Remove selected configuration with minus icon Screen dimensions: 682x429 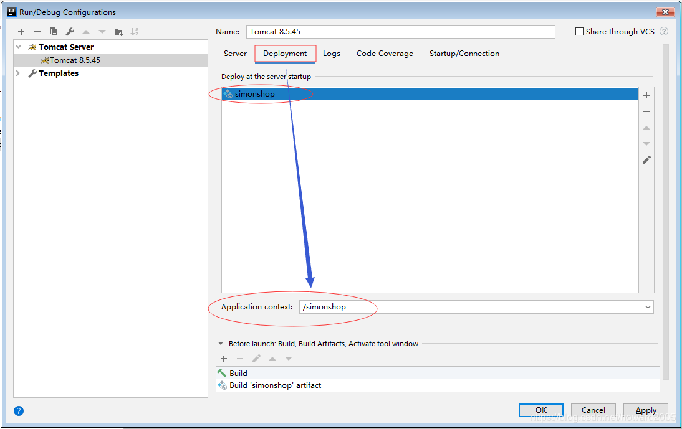point(37,32)
